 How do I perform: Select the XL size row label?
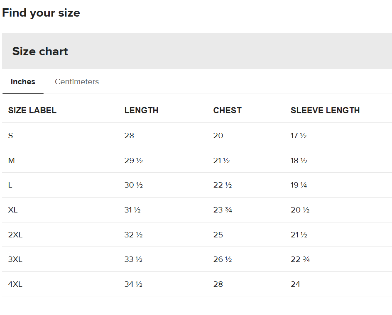coord(13,210)
